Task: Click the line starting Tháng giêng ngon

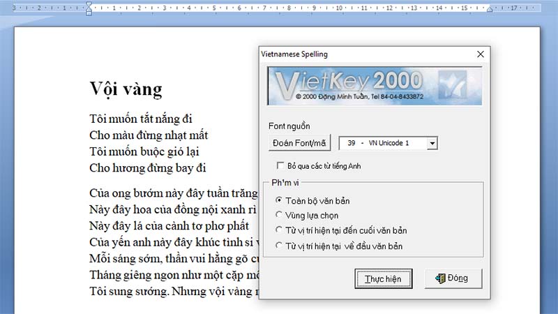Action: [x=174, y=275]
